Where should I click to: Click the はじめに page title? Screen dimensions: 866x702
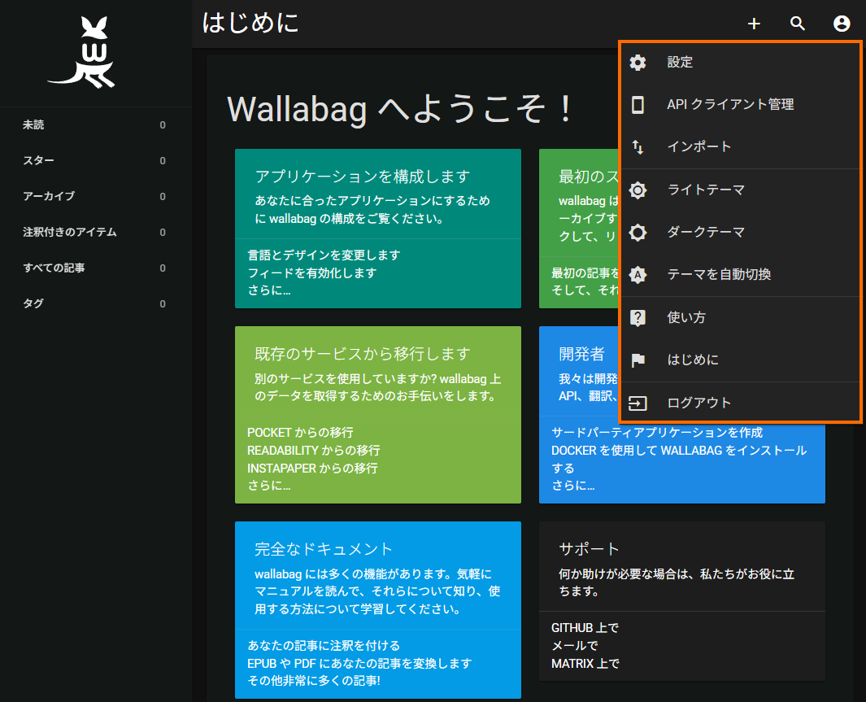[x=250, y=24]
